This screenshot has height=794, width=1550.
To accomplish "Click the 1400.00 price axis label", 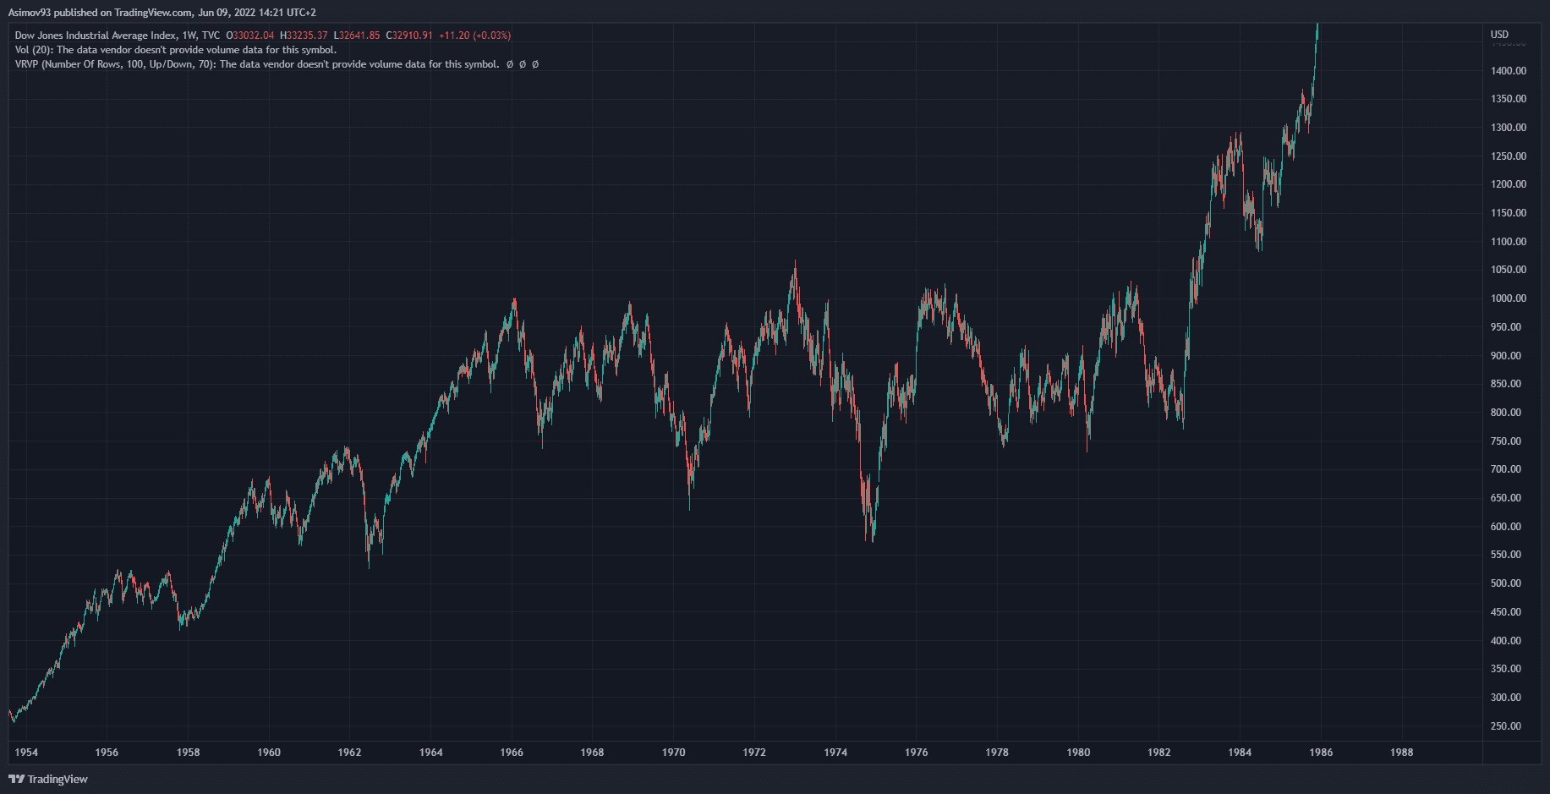I will click(1509, 71).
